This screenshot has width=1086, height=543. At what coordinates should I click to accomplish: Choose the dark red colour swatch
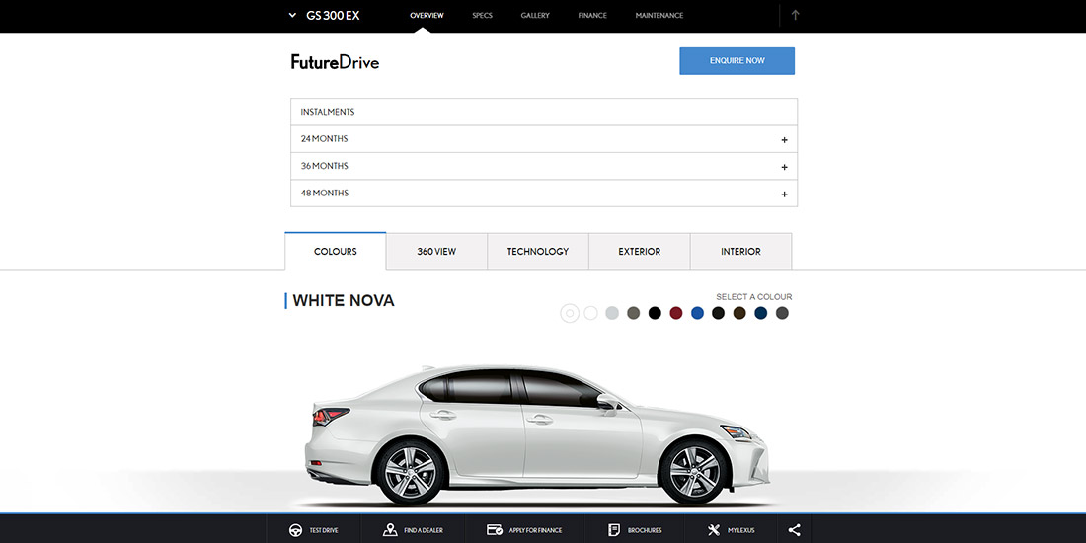point(676,313)
